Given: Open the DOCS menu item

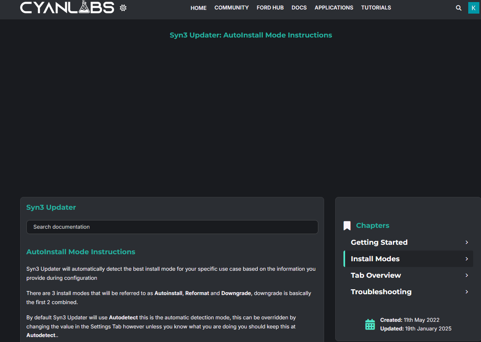Looking at the screenshot, I should 299,8.
